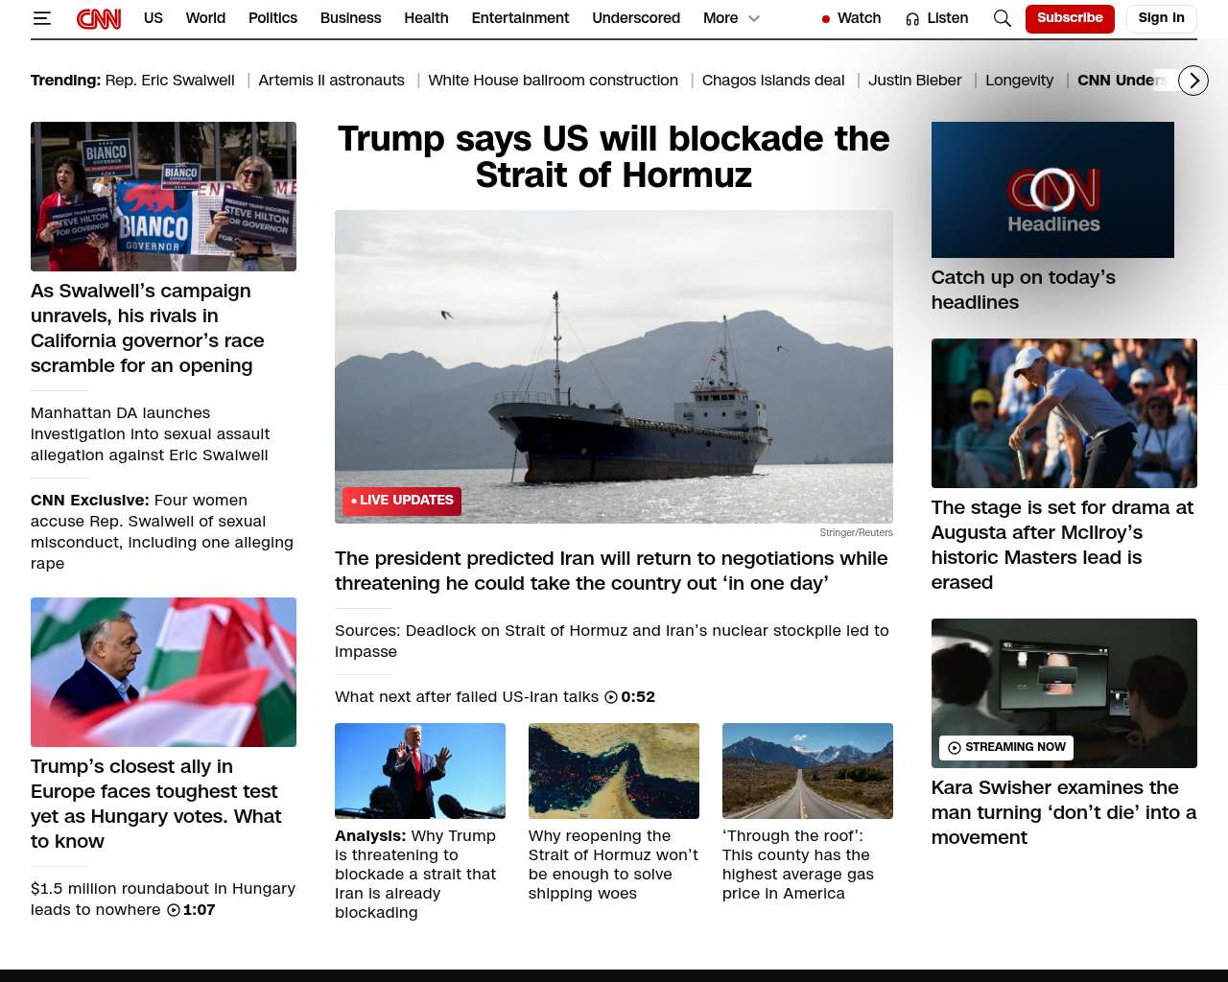Image resolution: width=1228 pixels, height=982 pixels.
Task: Read Swalwell's campaign unravels headline
Action: 148,328
